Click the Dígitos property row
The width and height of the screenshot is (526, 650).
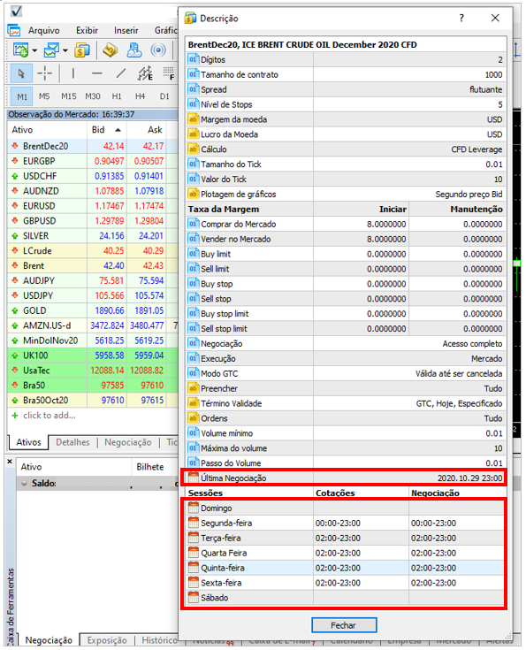click(347, 60)
